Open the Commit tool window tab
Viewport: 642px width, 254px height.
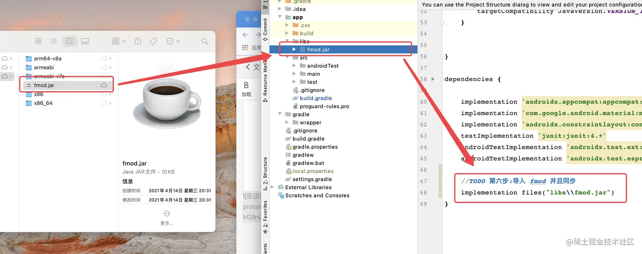[265, 30]
